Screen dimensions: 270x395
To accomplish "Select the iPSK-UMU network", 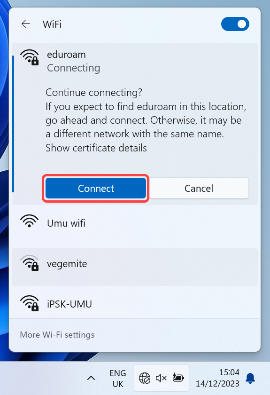I will click(135, 304).
